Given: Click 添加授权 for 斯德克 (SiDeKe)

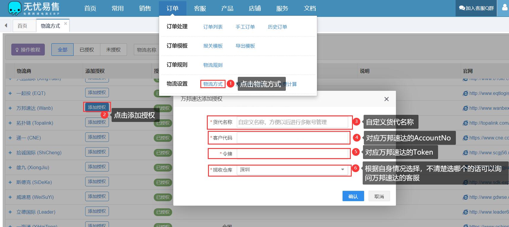Looking at the screenshot, I should (97, 182).
